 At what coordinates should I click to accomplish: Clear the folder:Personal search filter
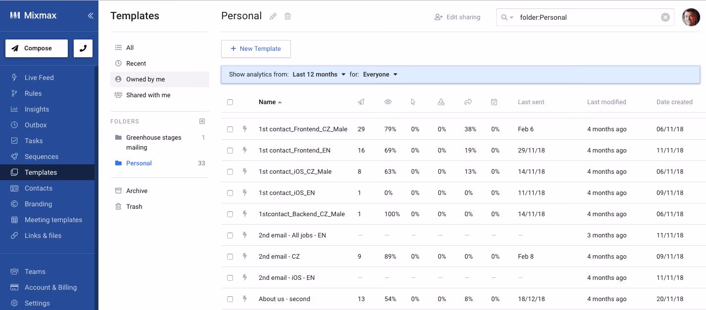tap(665, 17)
